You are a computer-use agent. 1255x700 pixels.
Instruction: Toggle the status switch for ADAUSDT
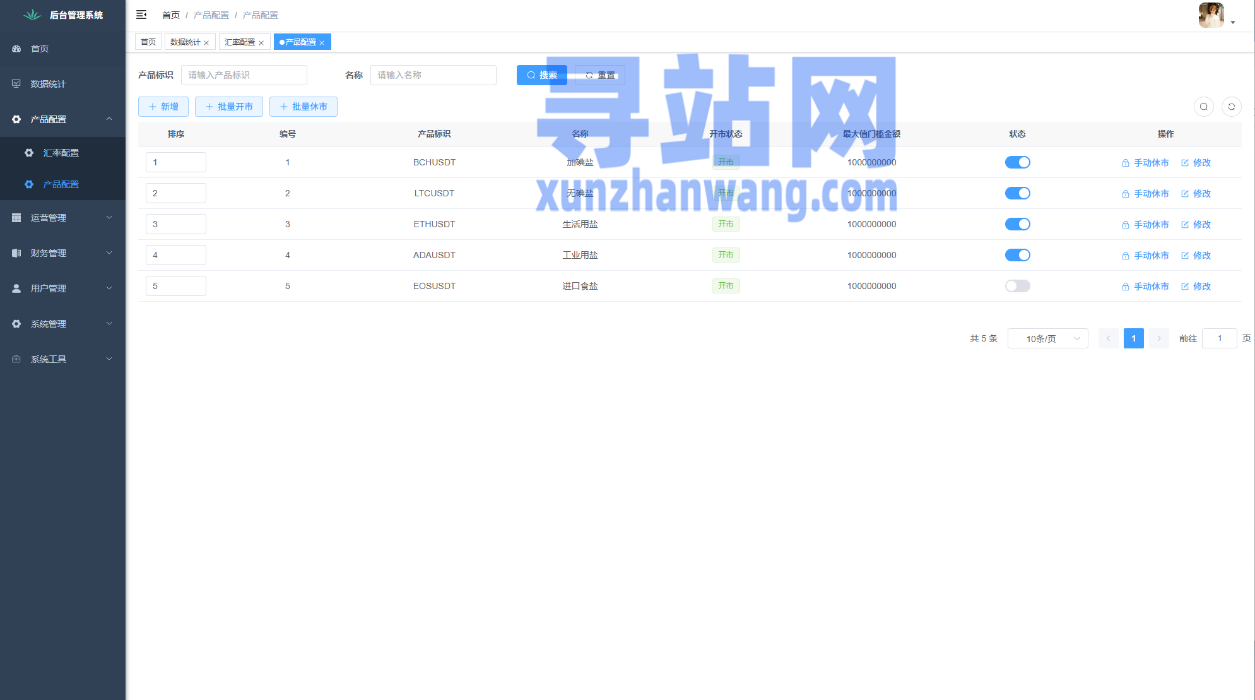1017,255
